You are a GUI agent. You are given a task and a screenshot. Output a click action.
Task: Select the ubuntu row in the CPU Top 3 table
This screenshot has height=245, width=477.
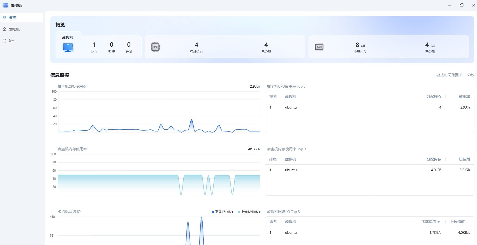pyautogui.click(x=370, y=107)
